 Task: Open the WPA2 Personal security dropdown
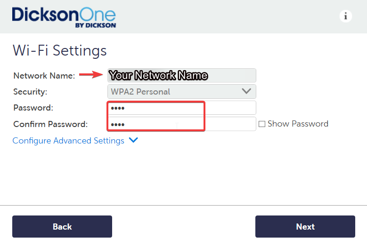[x=181, y=92]
